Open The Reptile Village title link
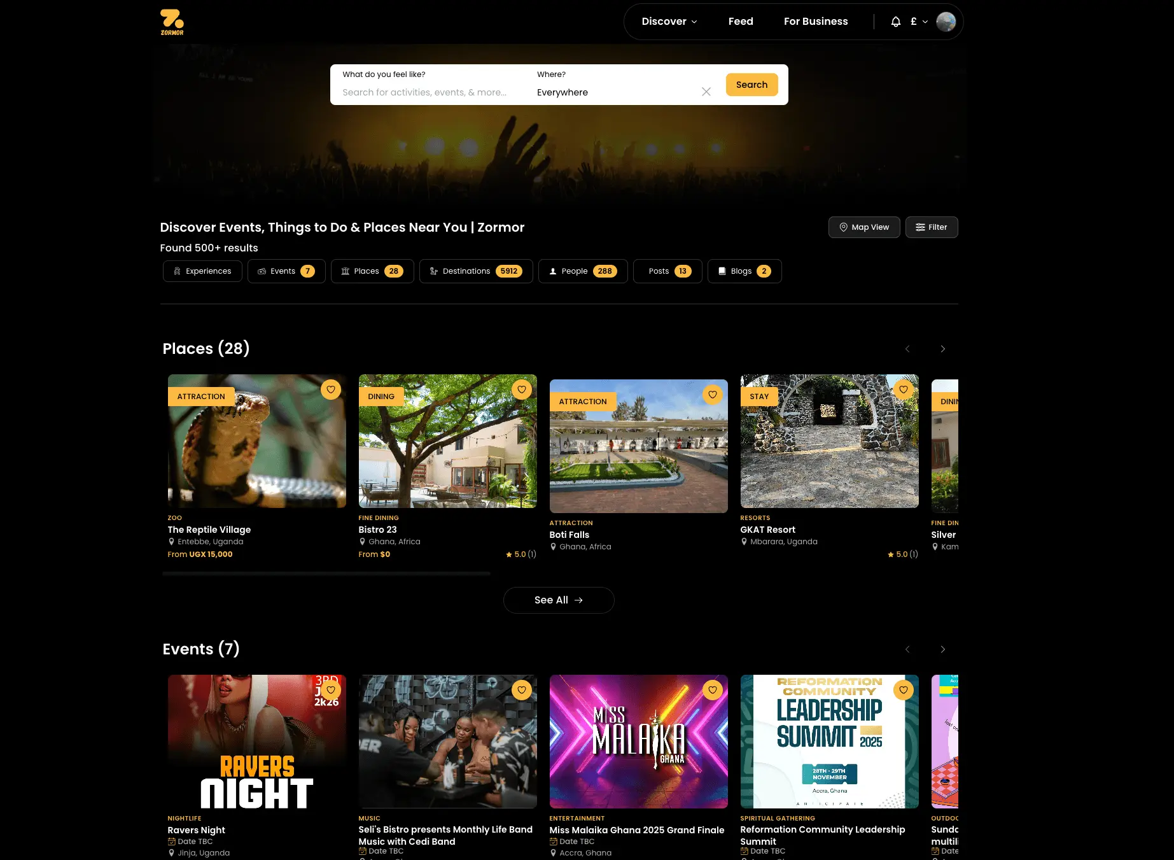1174x860 pixels. tap(209, 530)
